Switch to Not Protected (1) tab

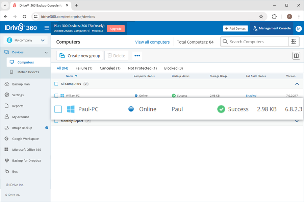tap(142, 68)
